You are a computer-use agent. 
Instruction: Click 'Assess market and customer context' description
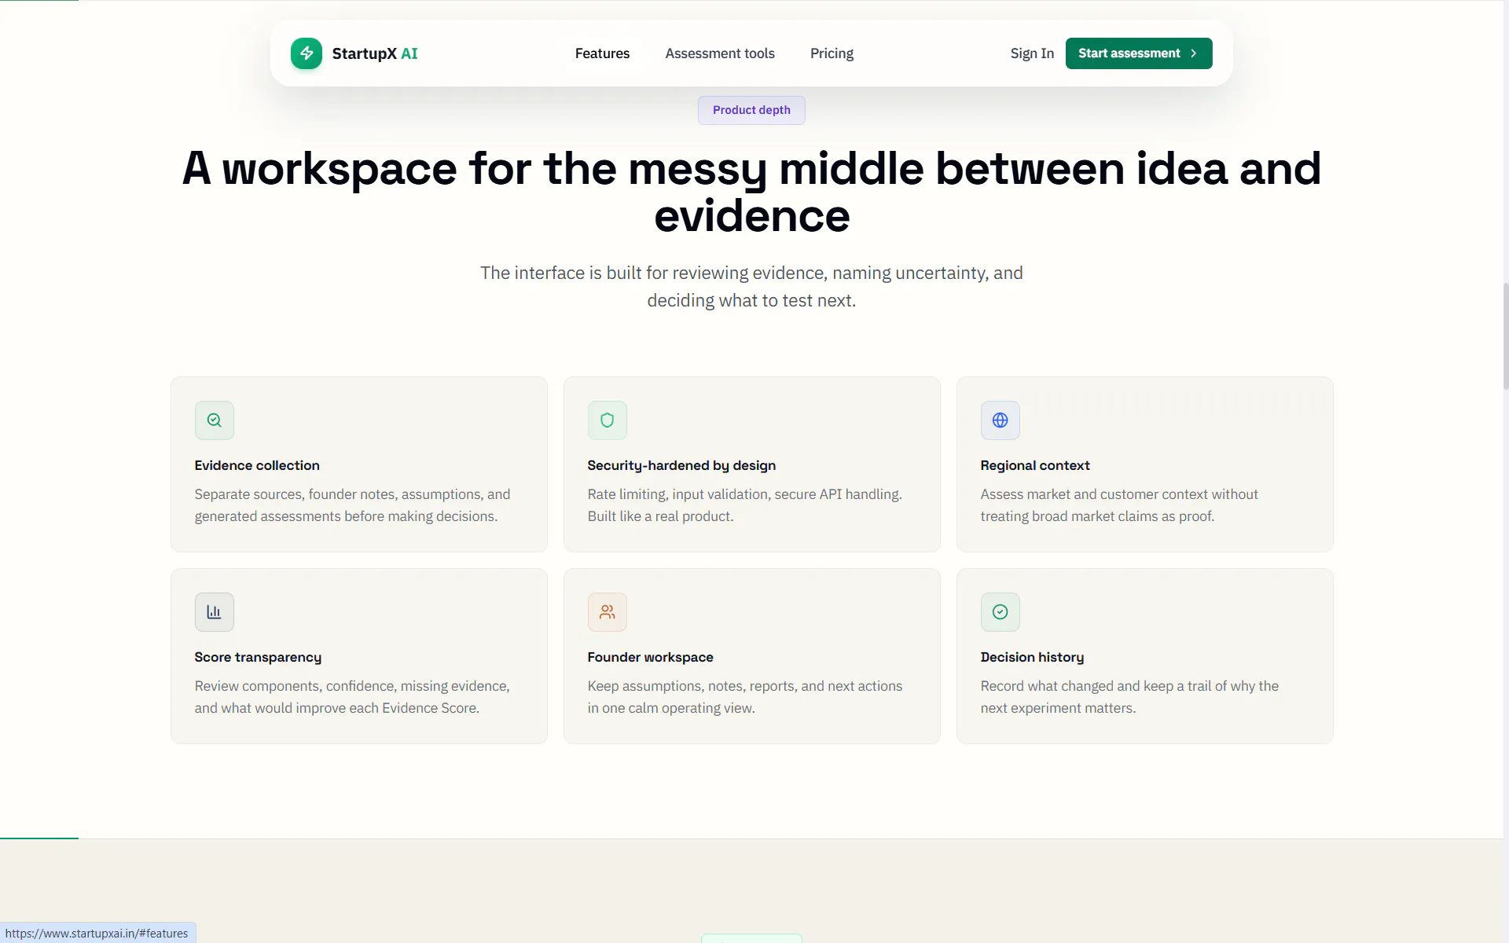point(1119,505)
